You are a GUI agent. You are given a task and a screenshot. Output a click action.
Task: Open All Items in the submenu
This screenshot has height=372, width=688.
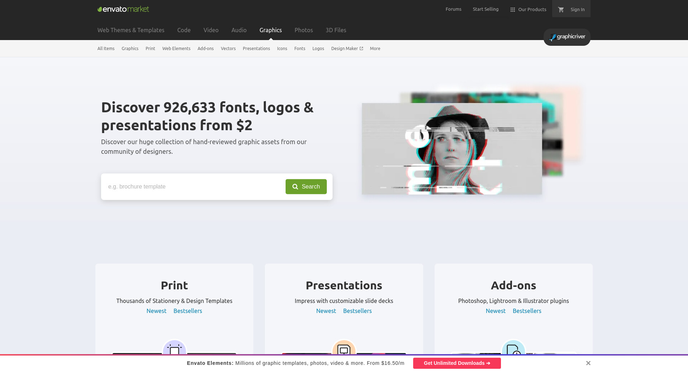pyautogui.click(x=106, y=48)
